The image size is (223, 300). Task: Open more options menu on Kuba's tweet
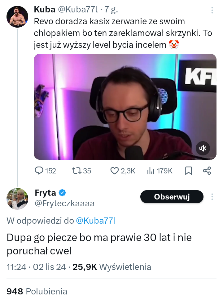coord(212,11)
